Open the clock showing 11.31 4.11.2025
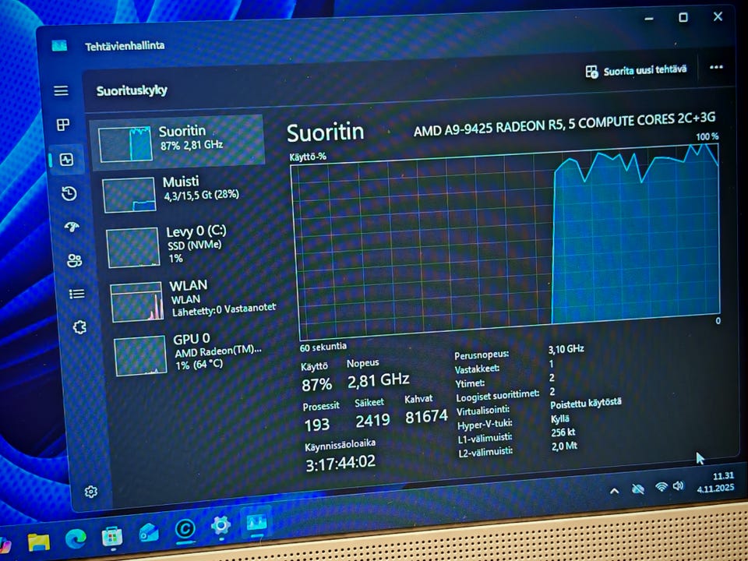The image size is (748, 561). [715, 482]
